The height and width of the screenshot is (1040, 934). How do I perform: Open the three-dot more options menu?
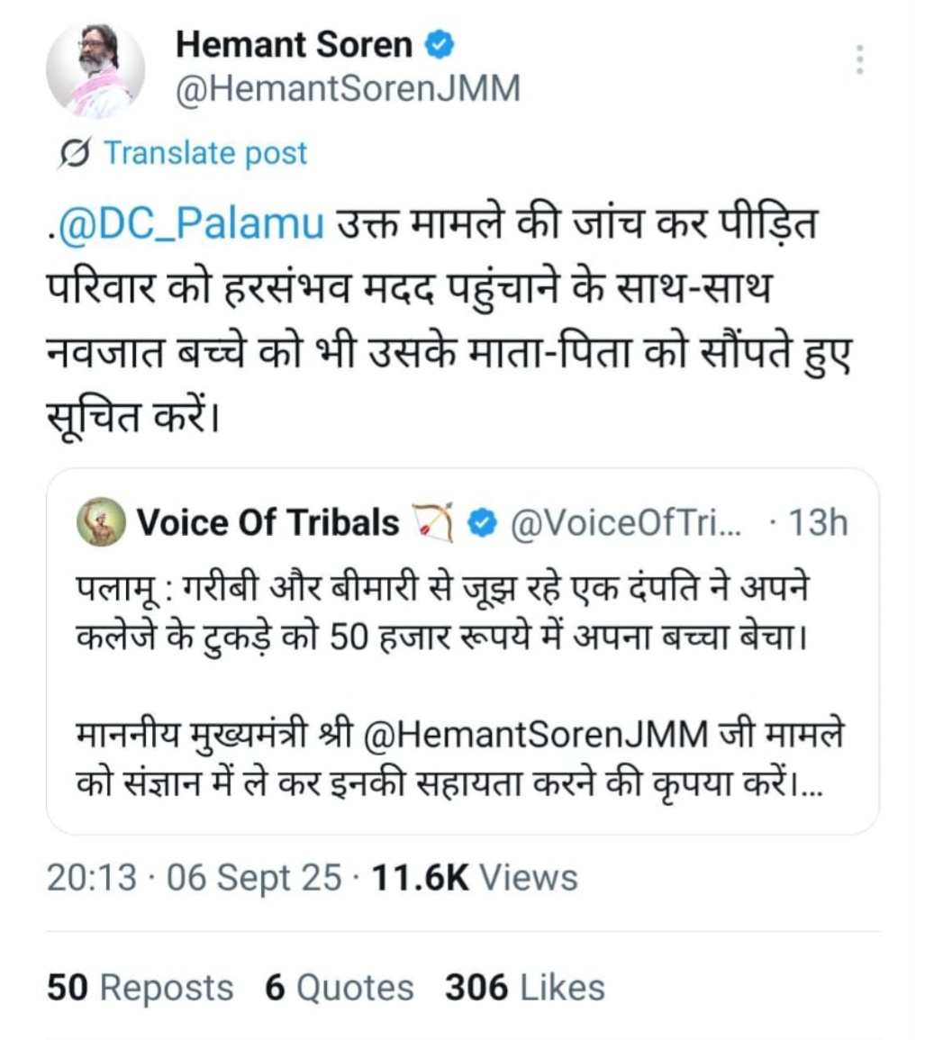pos(860,59)
